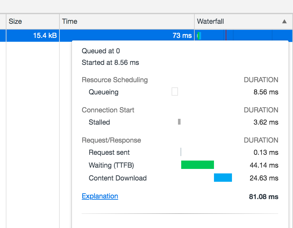Click the green Waiting (TTFB) bar
The image size is (293, 228).
197,165
